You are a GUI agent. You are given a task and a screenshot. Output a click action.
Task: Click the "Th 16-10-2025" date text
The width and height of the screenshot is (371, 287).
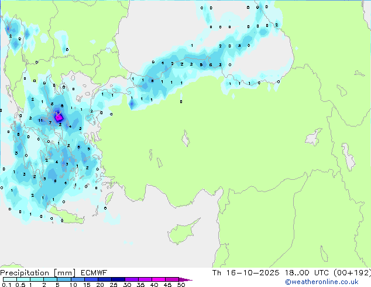coord(246,273)
